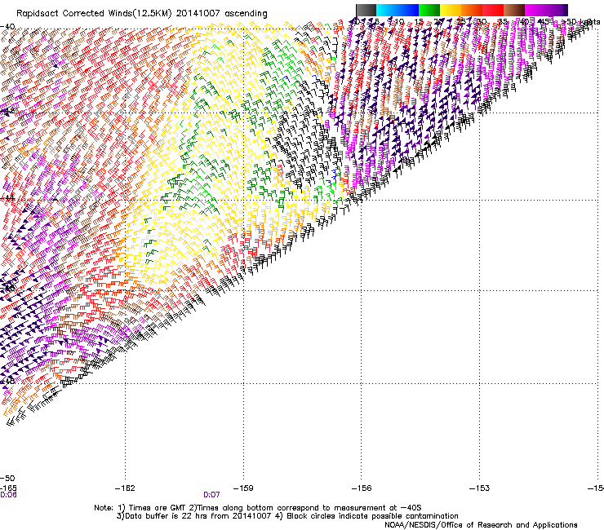Click the green 15-20 knot legend segment
This screenshot has width=604, height=530.
click(429, 10)
